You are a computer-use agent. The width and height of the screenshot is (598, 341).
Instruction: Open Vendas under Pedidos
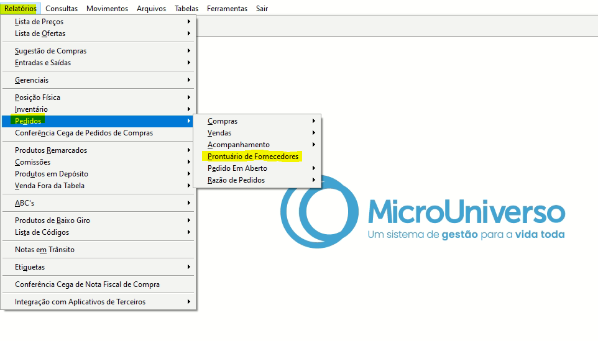pos(257,133)
